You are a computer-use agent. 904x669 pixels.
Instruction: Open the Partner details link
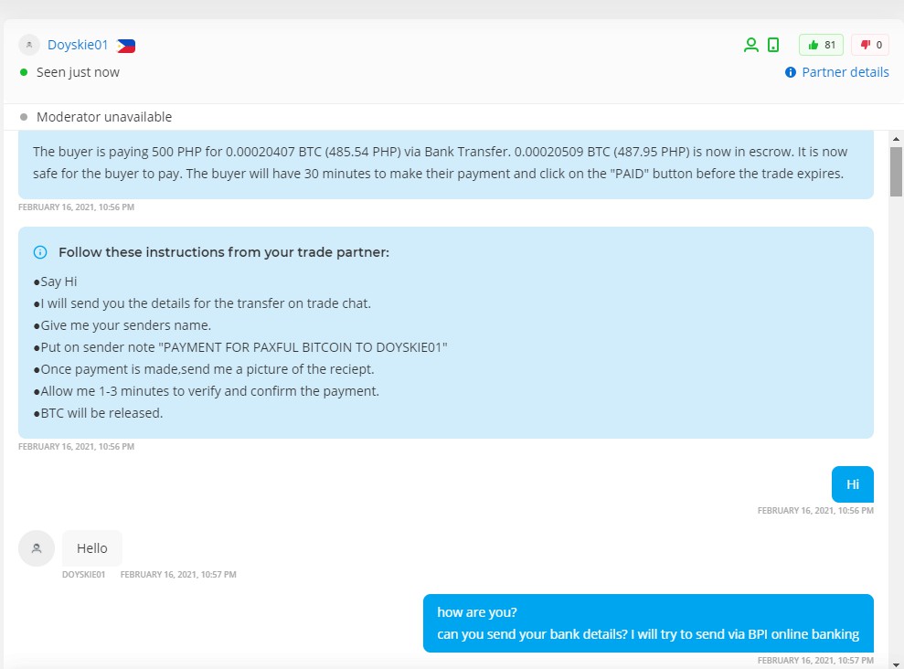tap(845, 72)
